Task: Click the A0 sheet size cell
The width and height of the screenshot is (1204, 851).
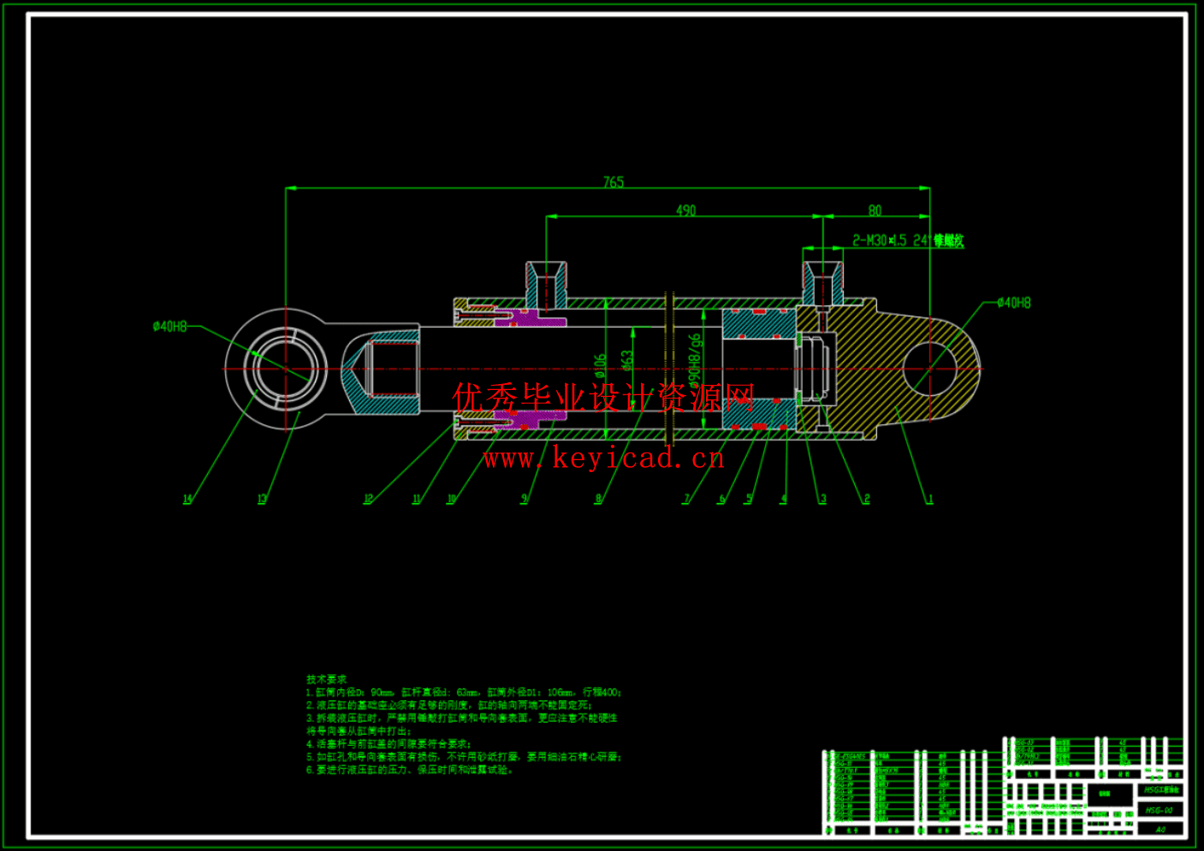Action: (x=1160, y=830)
